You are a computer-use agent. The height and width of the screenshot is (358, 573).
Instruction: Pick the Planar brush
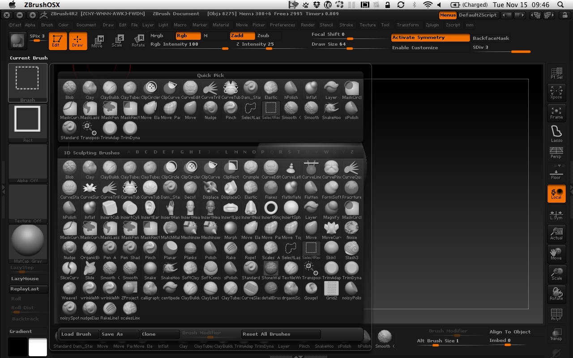point(170,251)
